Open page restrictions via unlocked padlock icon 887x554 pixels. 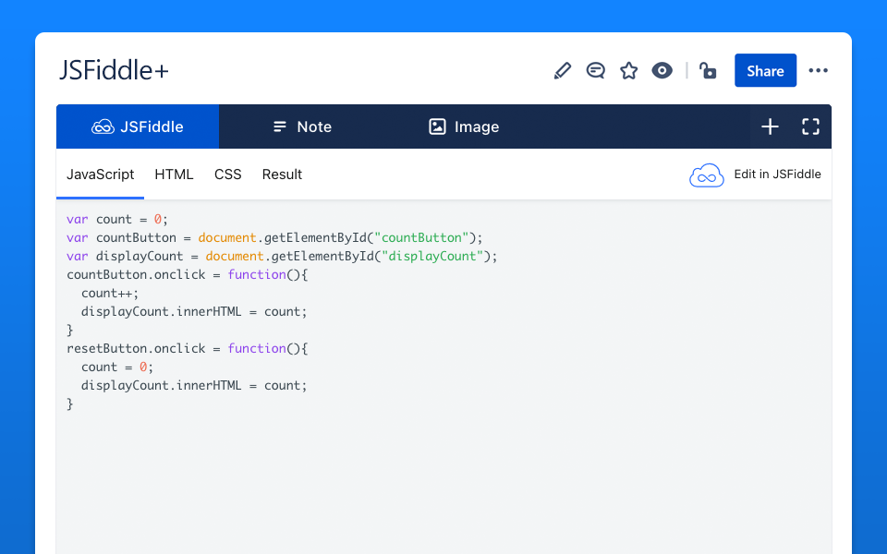pyautogui.click(x=708, y=71)
